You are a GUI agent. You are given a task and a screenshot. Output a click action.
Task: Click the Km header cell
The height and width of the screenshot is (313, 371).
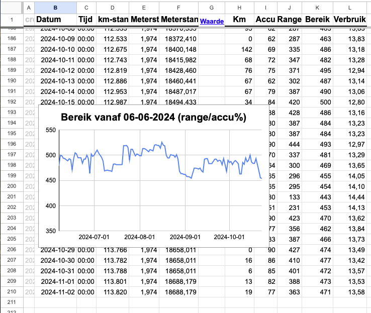(239, 20)
